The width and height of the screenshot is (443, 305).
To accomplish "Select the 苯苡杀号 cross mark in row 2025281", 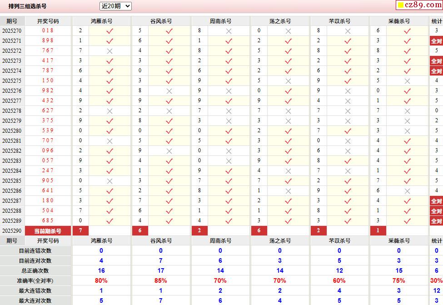I will point(348,141).
